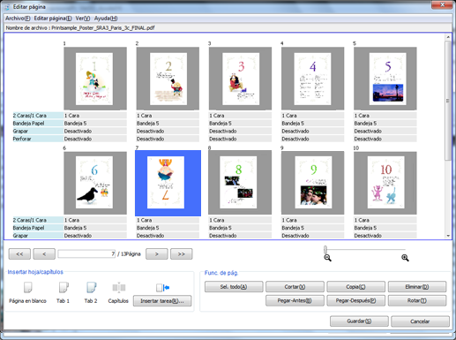Click the Insertar tarea button
This screenshot has height=340, width=456.
click(x=162, y=301)
